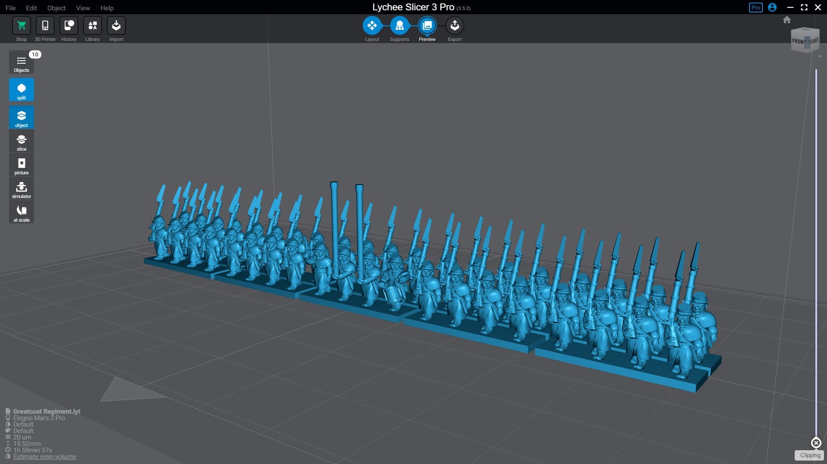Viewport: 827px width, 464px height.
Task: Click the Clipping slider handle
Action: coord(816,442)
